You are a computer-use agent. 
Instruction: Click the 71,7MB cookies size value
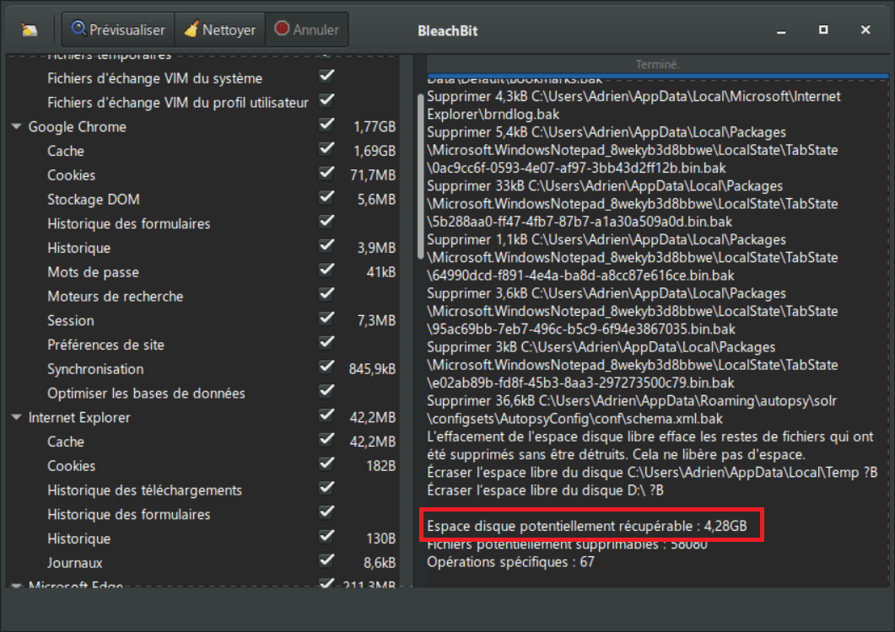pos(373,175)
